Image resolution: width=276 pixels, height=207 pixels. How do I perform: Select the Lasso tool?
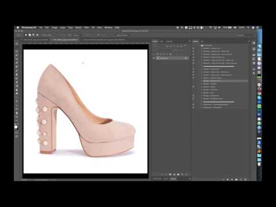point(17,51)
